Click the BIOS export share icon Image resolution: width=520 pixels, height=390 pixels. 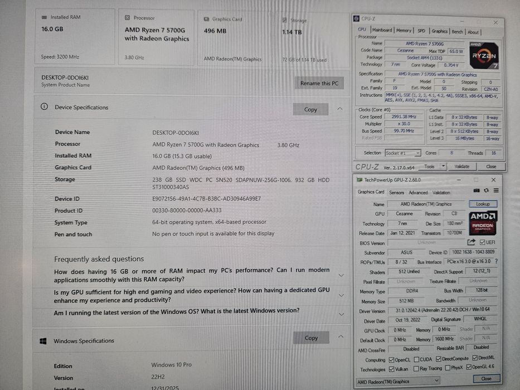coord(472,242)
